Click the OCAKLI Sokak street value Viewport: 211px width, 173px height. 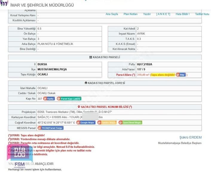tap(46, 93)
